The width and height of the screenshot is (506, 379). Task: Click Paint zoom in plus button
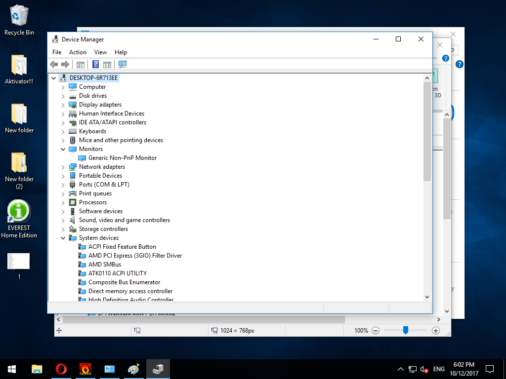point(436,330)
